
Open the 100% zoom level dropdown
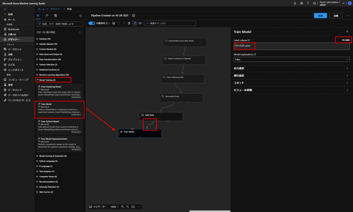pos(114,206)
